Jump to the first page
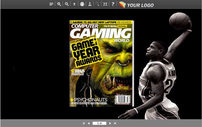The height and width of the screenshot is (127, 202). click(x=84, y=123)
